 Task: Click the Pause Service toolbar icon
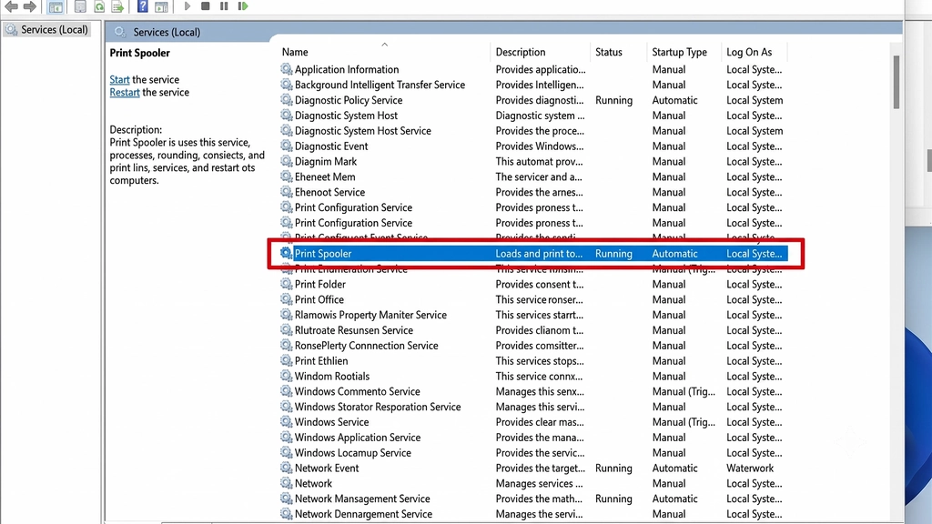(x=224, y=6)
